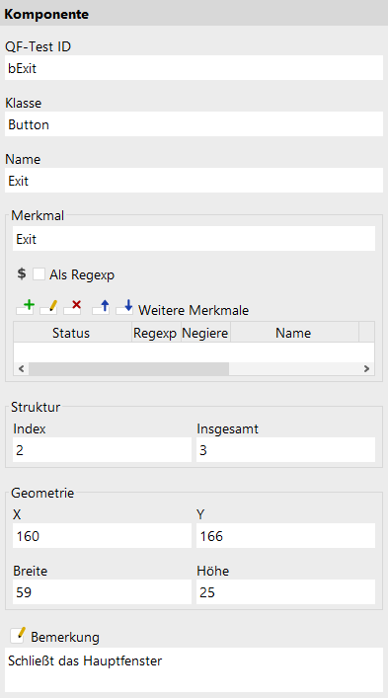This screenshot has width=388, height=698.
Task: Click the Bemerkung text area
Action: tap(194, 669)
